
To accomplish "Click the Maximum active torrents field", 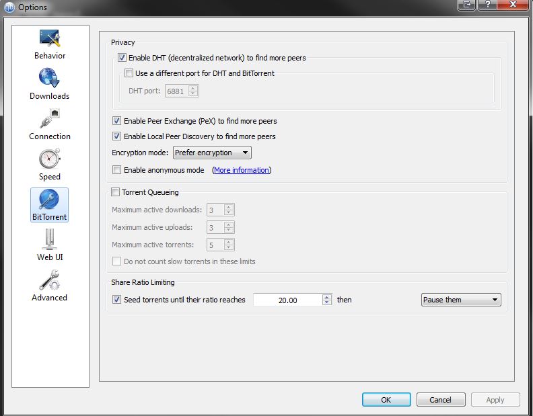I will click(215, 245).
